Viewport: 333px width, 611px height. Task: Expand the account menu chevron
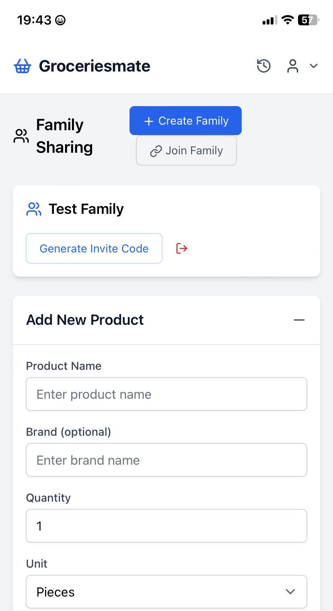(x=314, y=66)
